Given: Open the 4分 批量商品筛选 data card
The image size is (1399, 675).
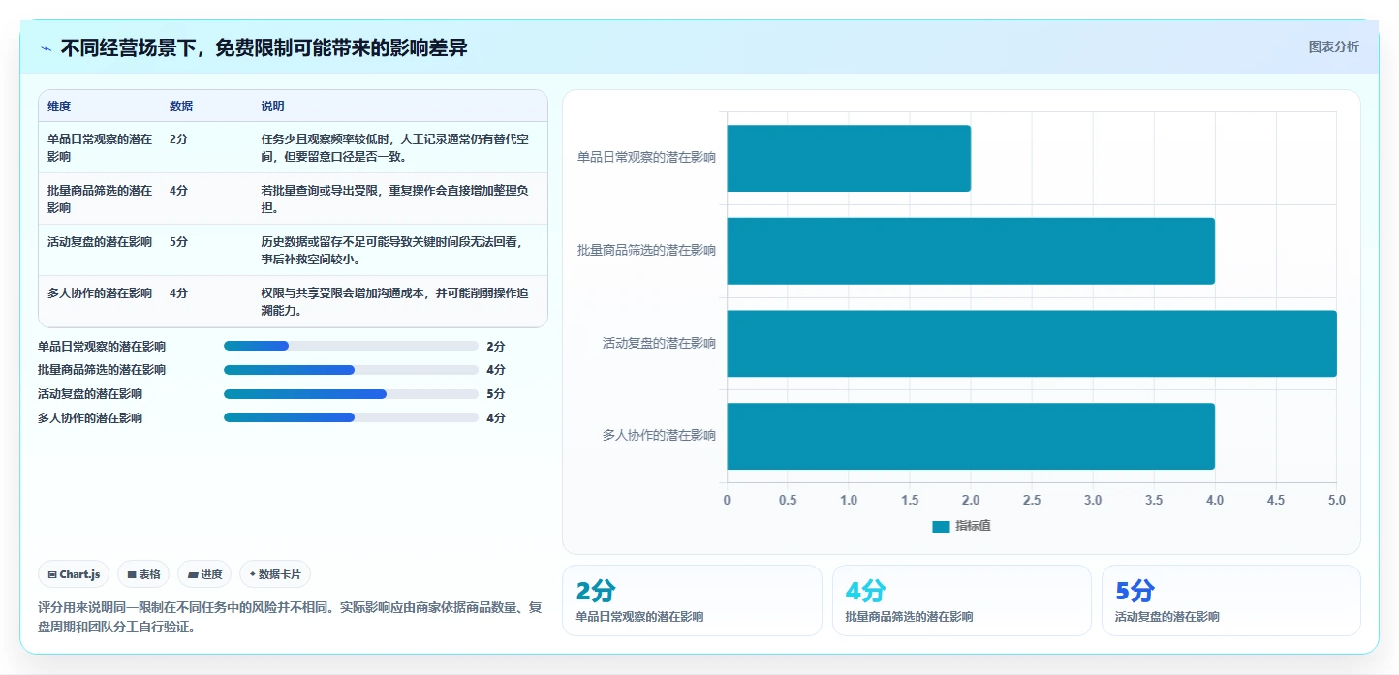Looking at the screenshot, I should click(962, 600).
